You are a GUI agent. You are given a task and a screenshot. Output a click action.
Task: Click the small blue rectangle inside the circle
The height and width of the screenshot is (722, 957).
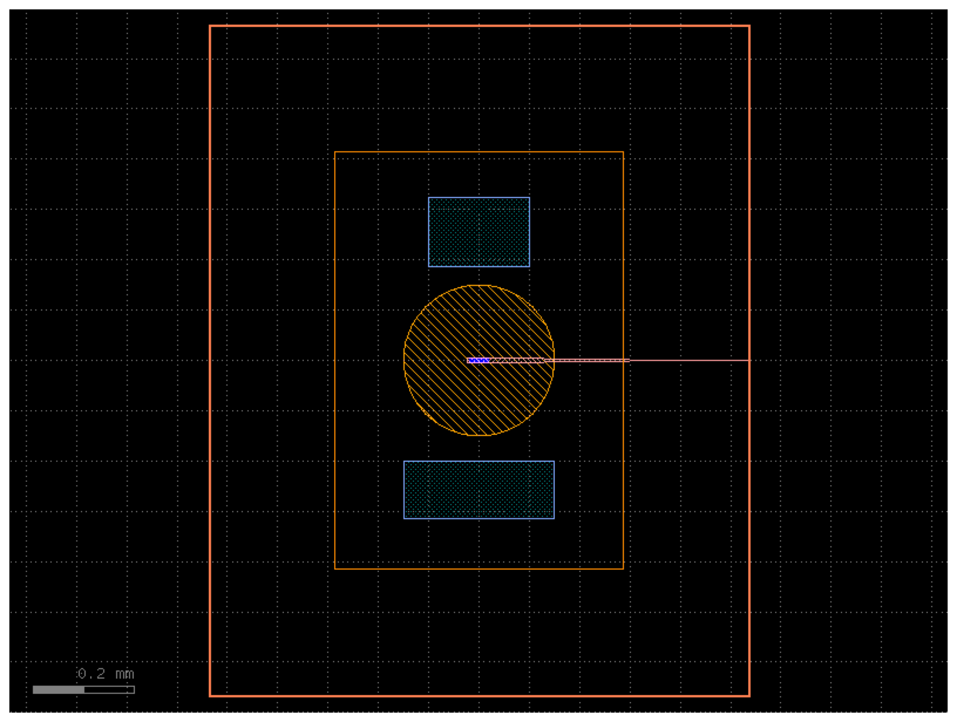(478, 360)
